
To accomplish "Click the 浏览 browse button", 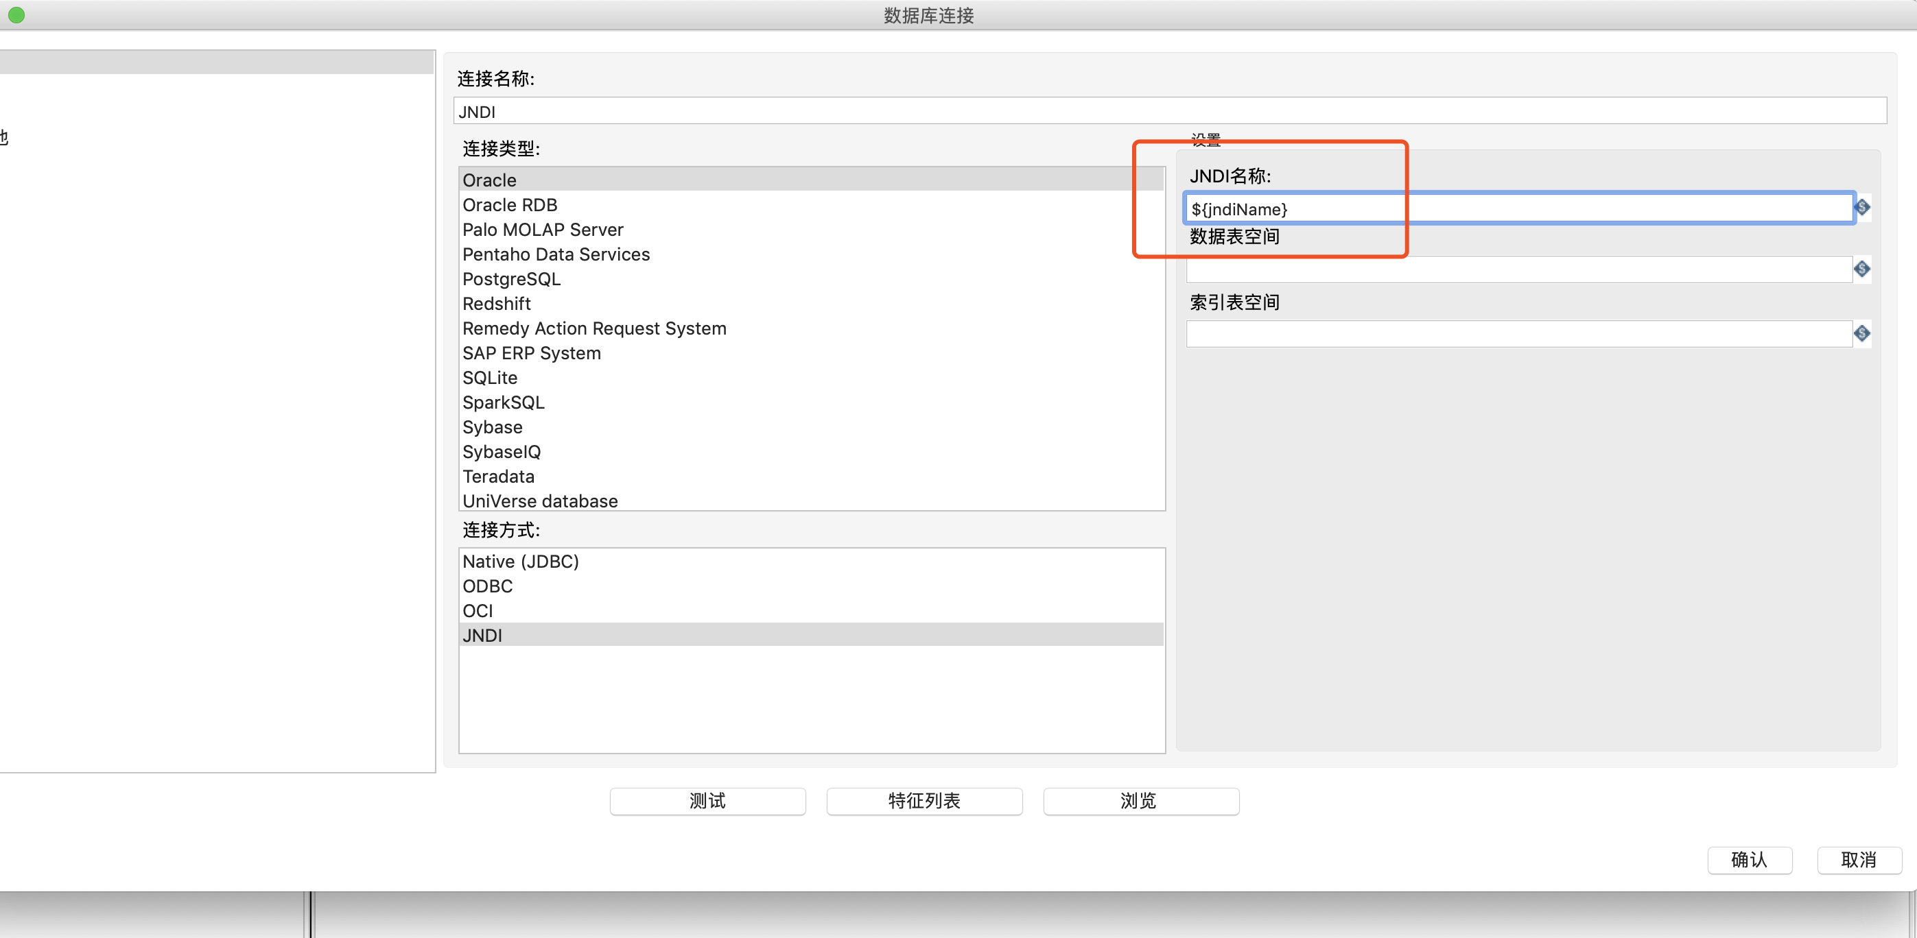I will 1140,801.
